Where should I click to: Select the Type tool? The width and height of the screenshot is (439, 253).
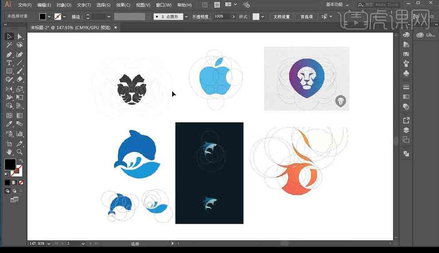tap(9, 62)
